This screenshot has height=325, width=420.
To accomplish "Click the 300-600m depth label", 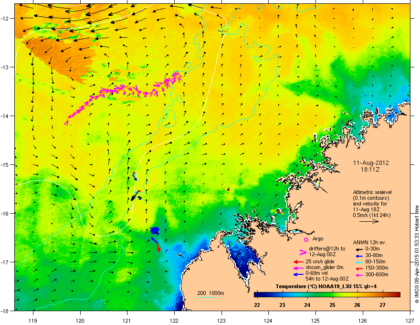I will pyautogui.click(x=377, y=274).
